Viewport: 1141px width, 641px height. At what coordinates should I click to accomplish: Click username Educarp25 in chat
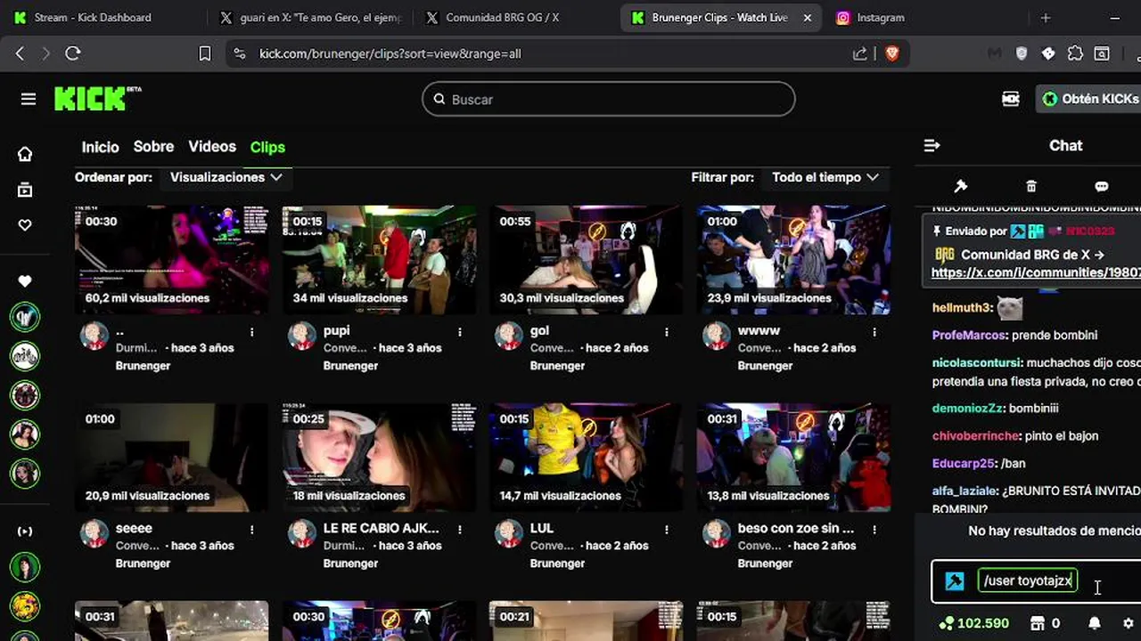(963, 464)
